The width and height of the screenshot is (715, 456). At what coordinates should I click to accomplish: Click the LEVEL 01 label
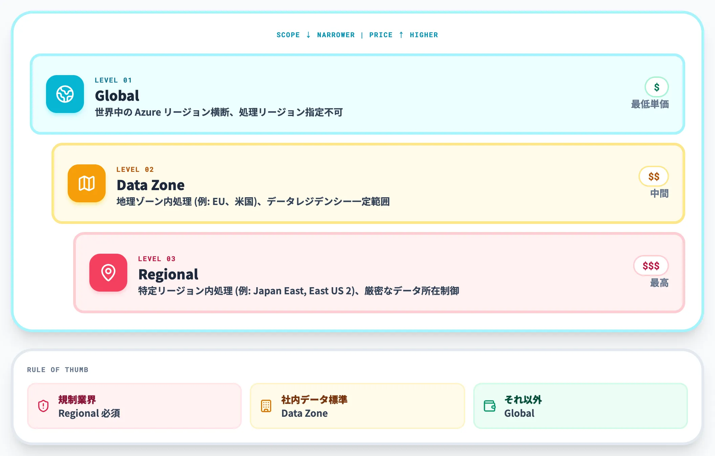coord(113,80)
